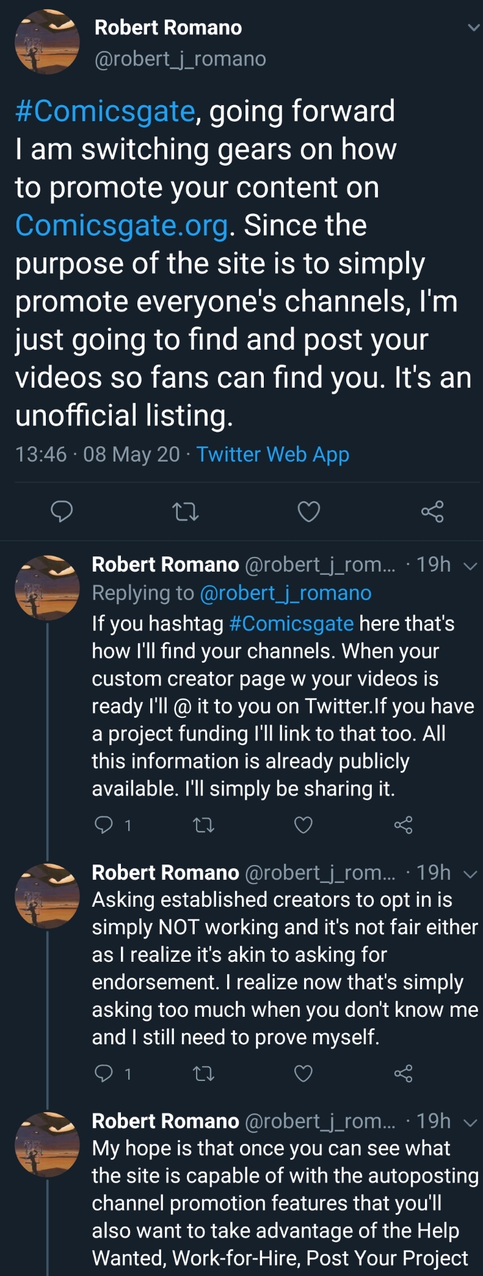Share the 'Asking established creators' tweet
Viewport: 483px width, 1276px height.
(404, 1074)
